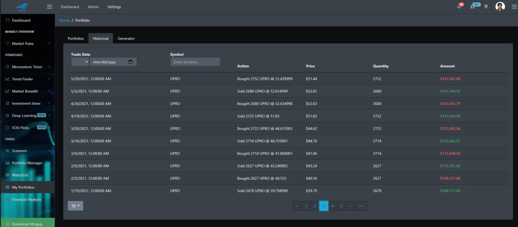The width and height of the screenshot is (518, 227).
Task: Switch to the Generator tab
Action: 126,38
